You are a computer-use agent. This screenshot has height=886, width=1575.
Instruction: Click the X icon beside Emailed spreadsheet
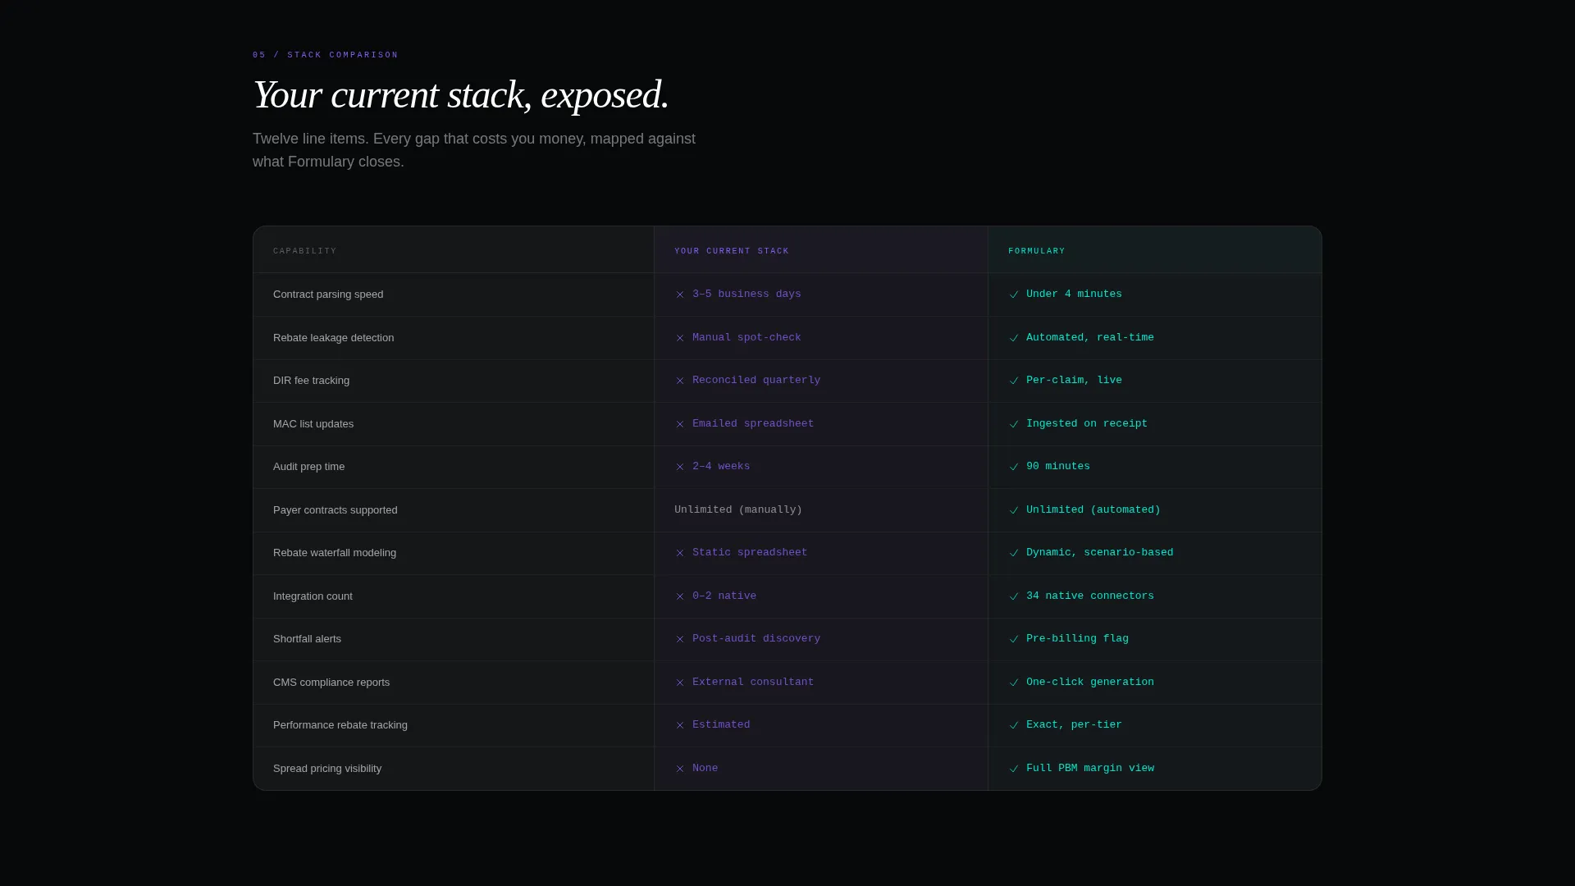coord(680,424)
